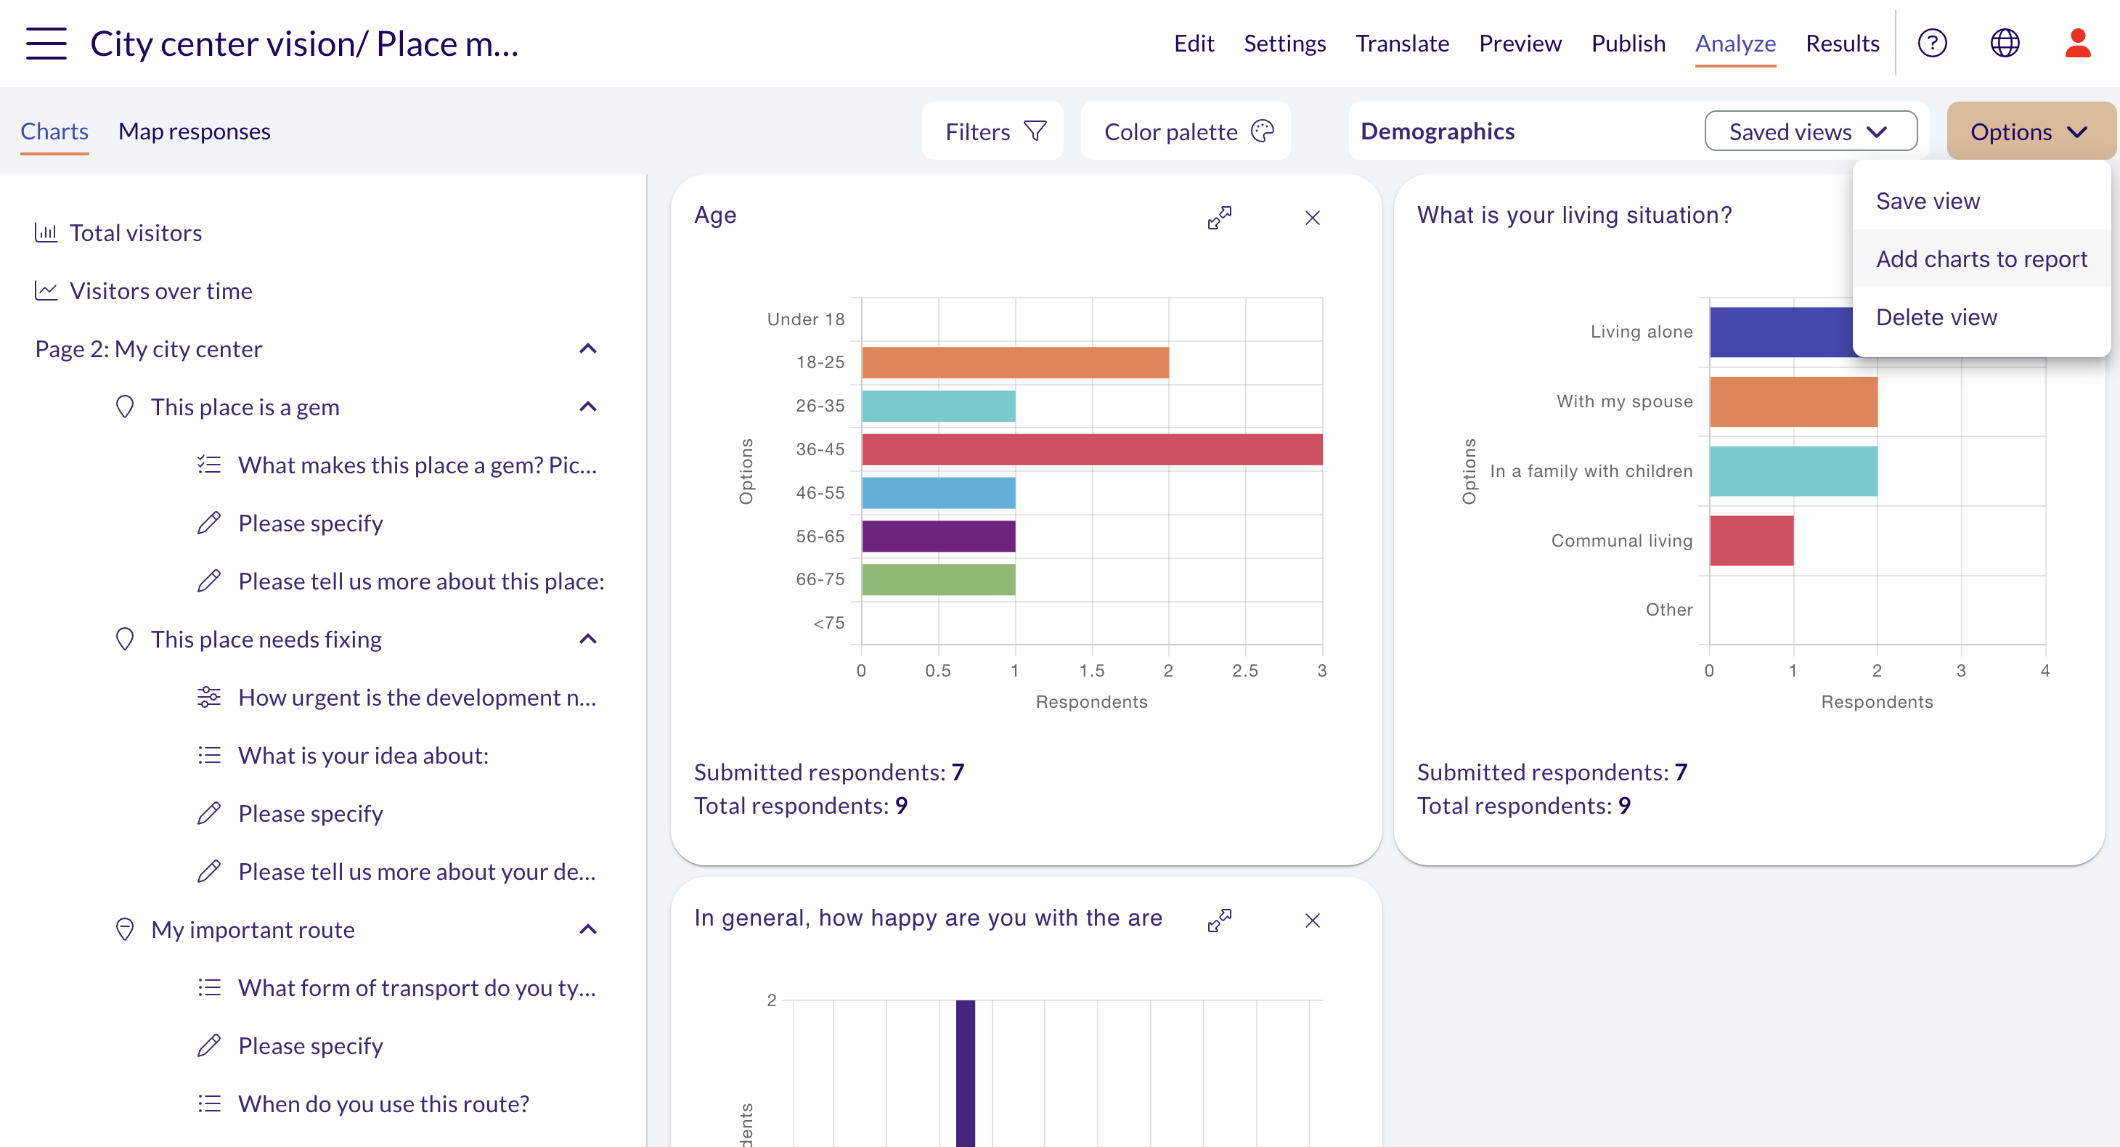Click the pencil icon beside 'Please tell us more about this place'
The image size is (2120, 1147).
(x=209, y=581)
